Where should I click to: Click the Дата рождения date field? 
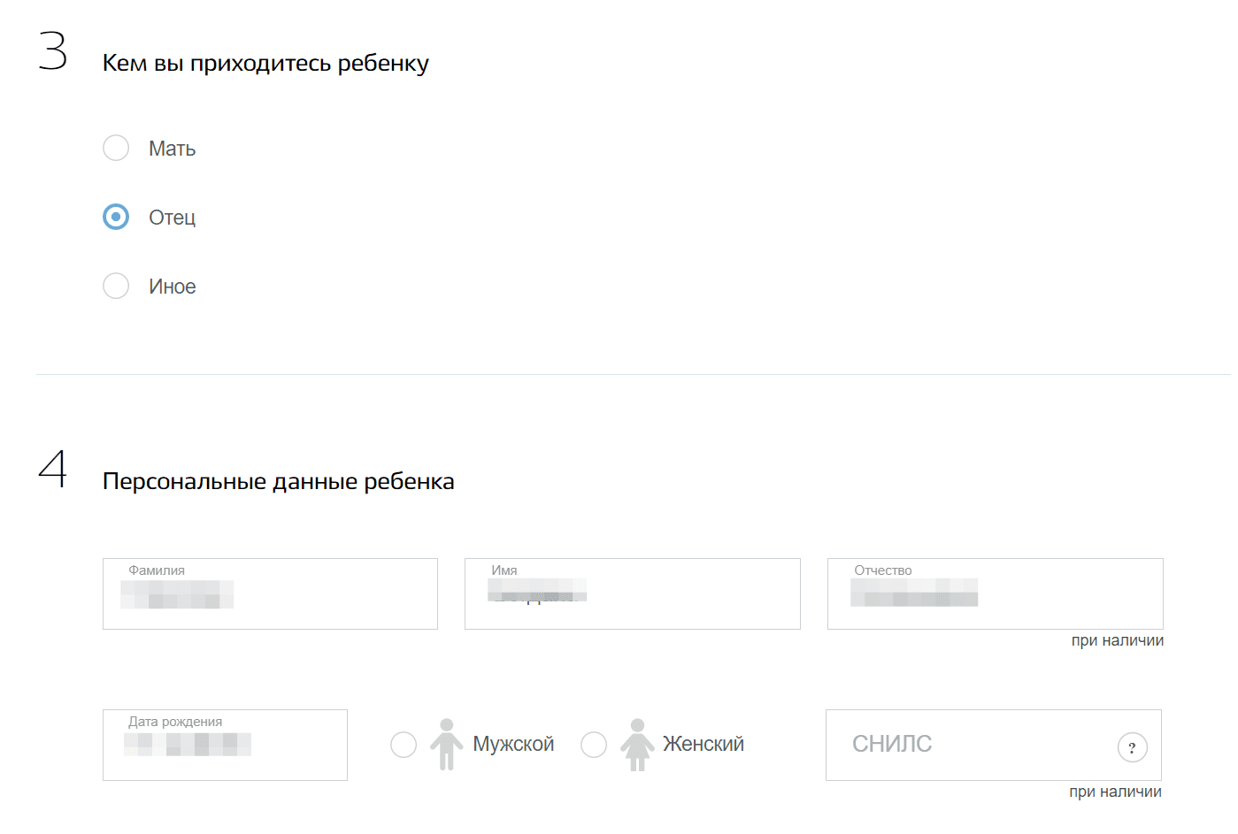tap(225, 746)
